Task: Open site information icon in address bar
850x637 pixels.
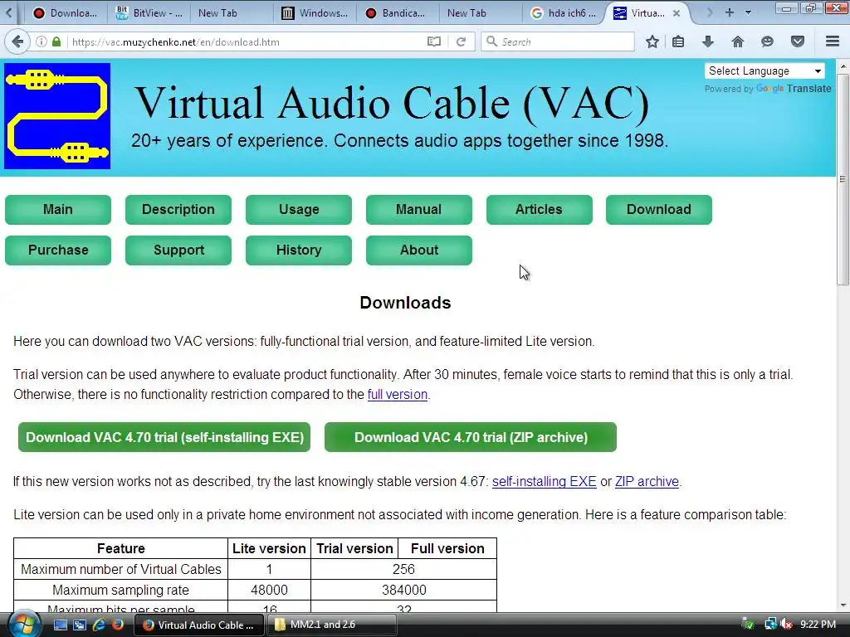Action: [42, 41]
